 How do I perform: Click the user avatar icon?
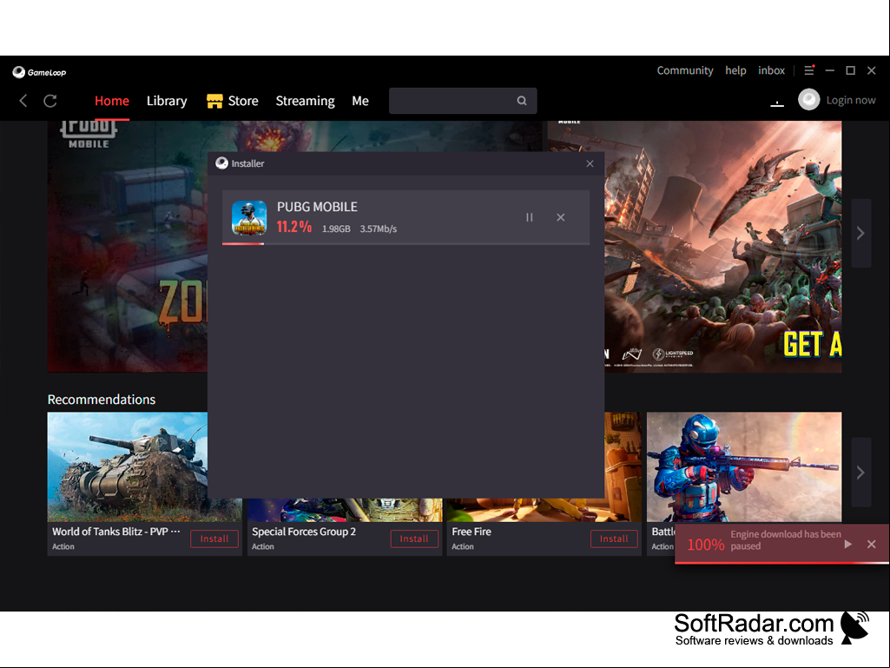click(x=809, y=100)
